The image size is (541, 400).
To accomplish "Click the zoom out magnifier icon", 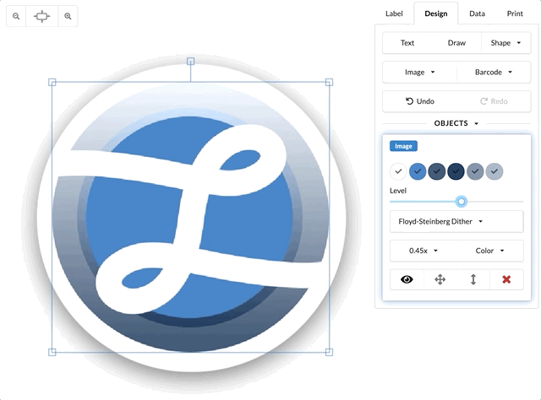I will 16,16.
